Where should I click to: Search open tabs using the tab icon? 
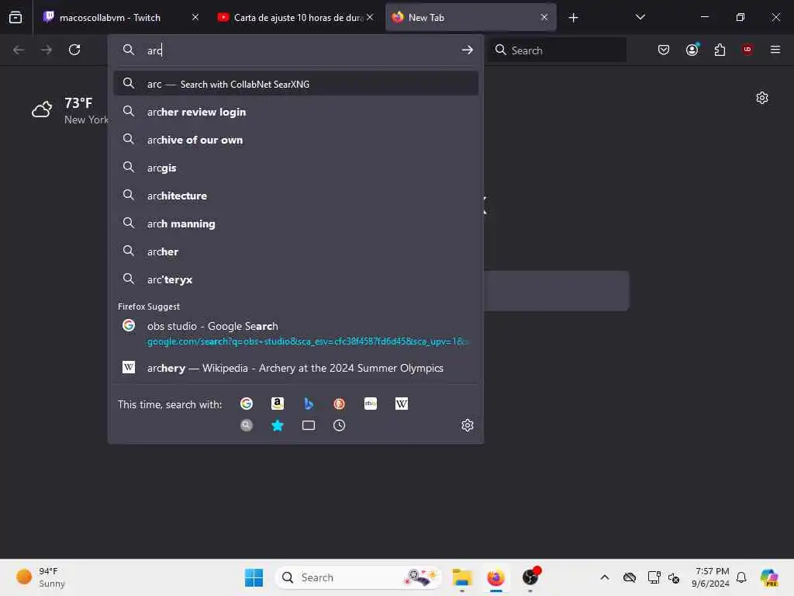pos(309,425)
